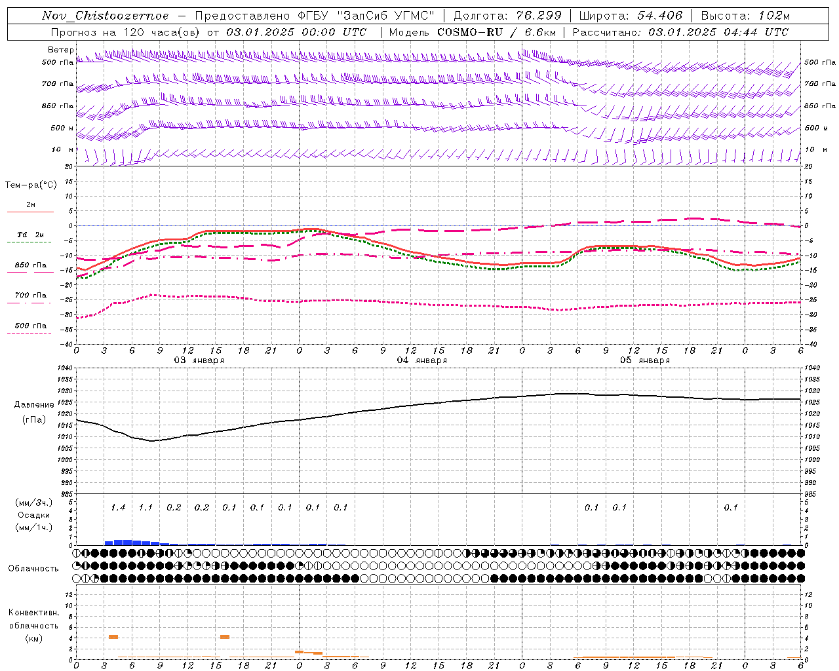Click the '700 гПа' entry in temperature legend
The height and width of the screenshot is (671, 839).
click(31, 295)
